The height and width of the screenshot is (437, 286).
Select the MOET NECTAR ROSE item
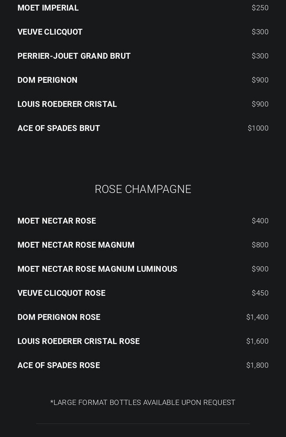tap(56, 221)
